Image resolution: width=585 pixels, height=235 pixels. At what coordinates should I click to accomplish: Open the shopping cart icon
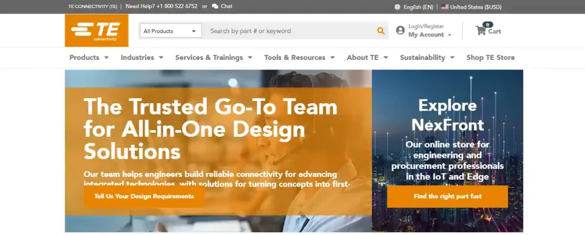tap(481, 31)
